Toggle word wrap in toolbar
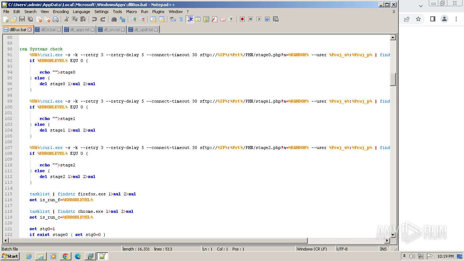The image size is (464, 261). (x=173, y=19)
